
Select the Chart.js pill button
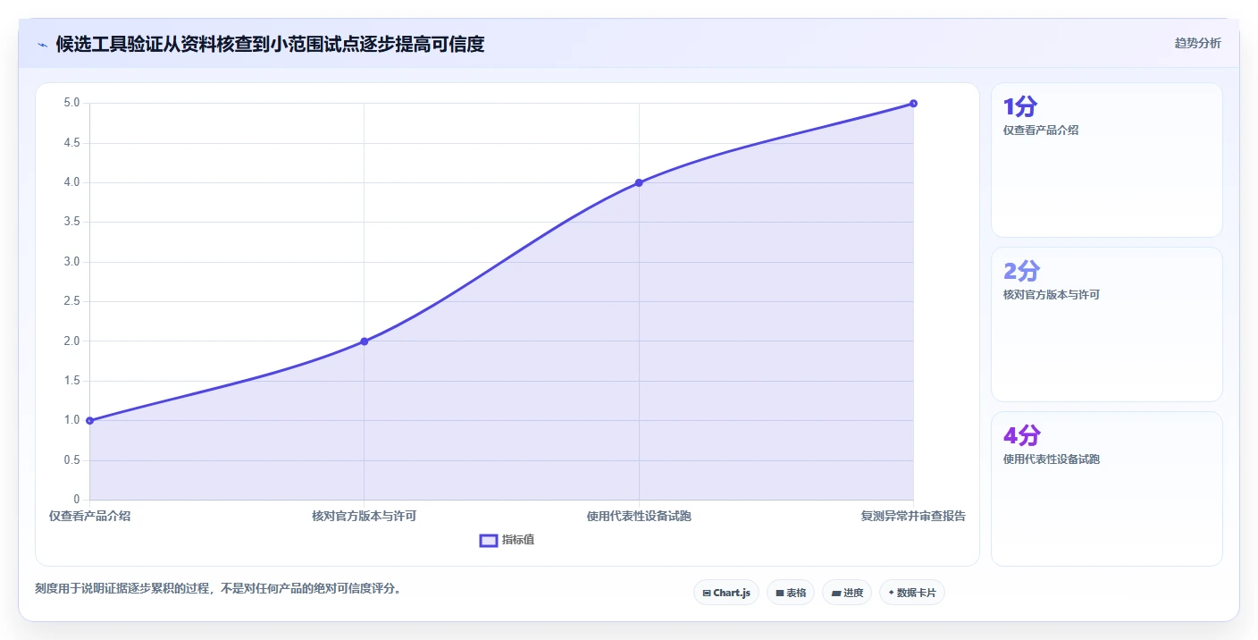(726, 593)
